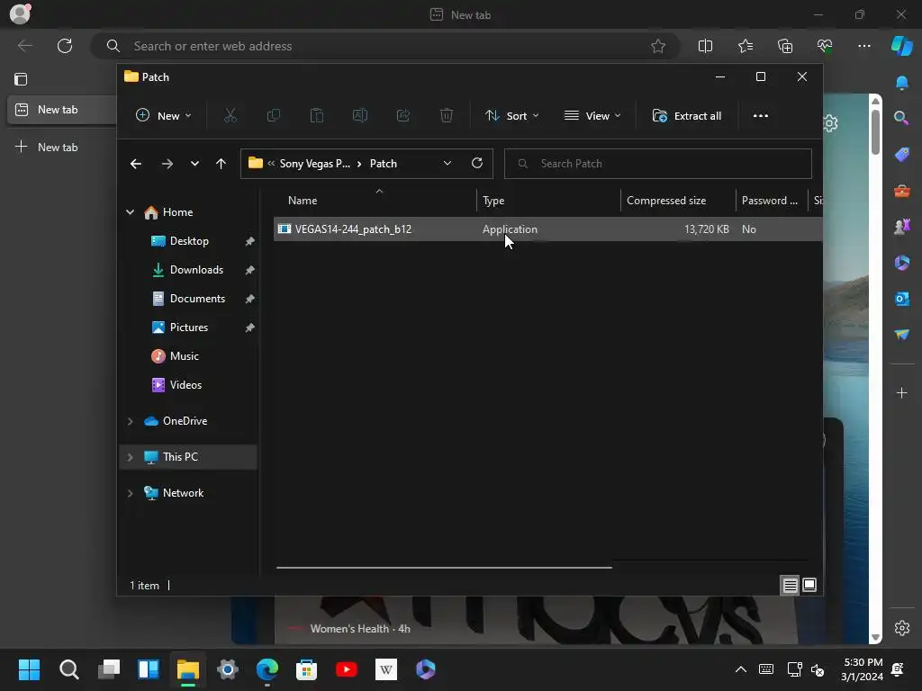The image size is (922, 691).
Task: Add page to favorites star in address bar
Action: click(658, 46)
